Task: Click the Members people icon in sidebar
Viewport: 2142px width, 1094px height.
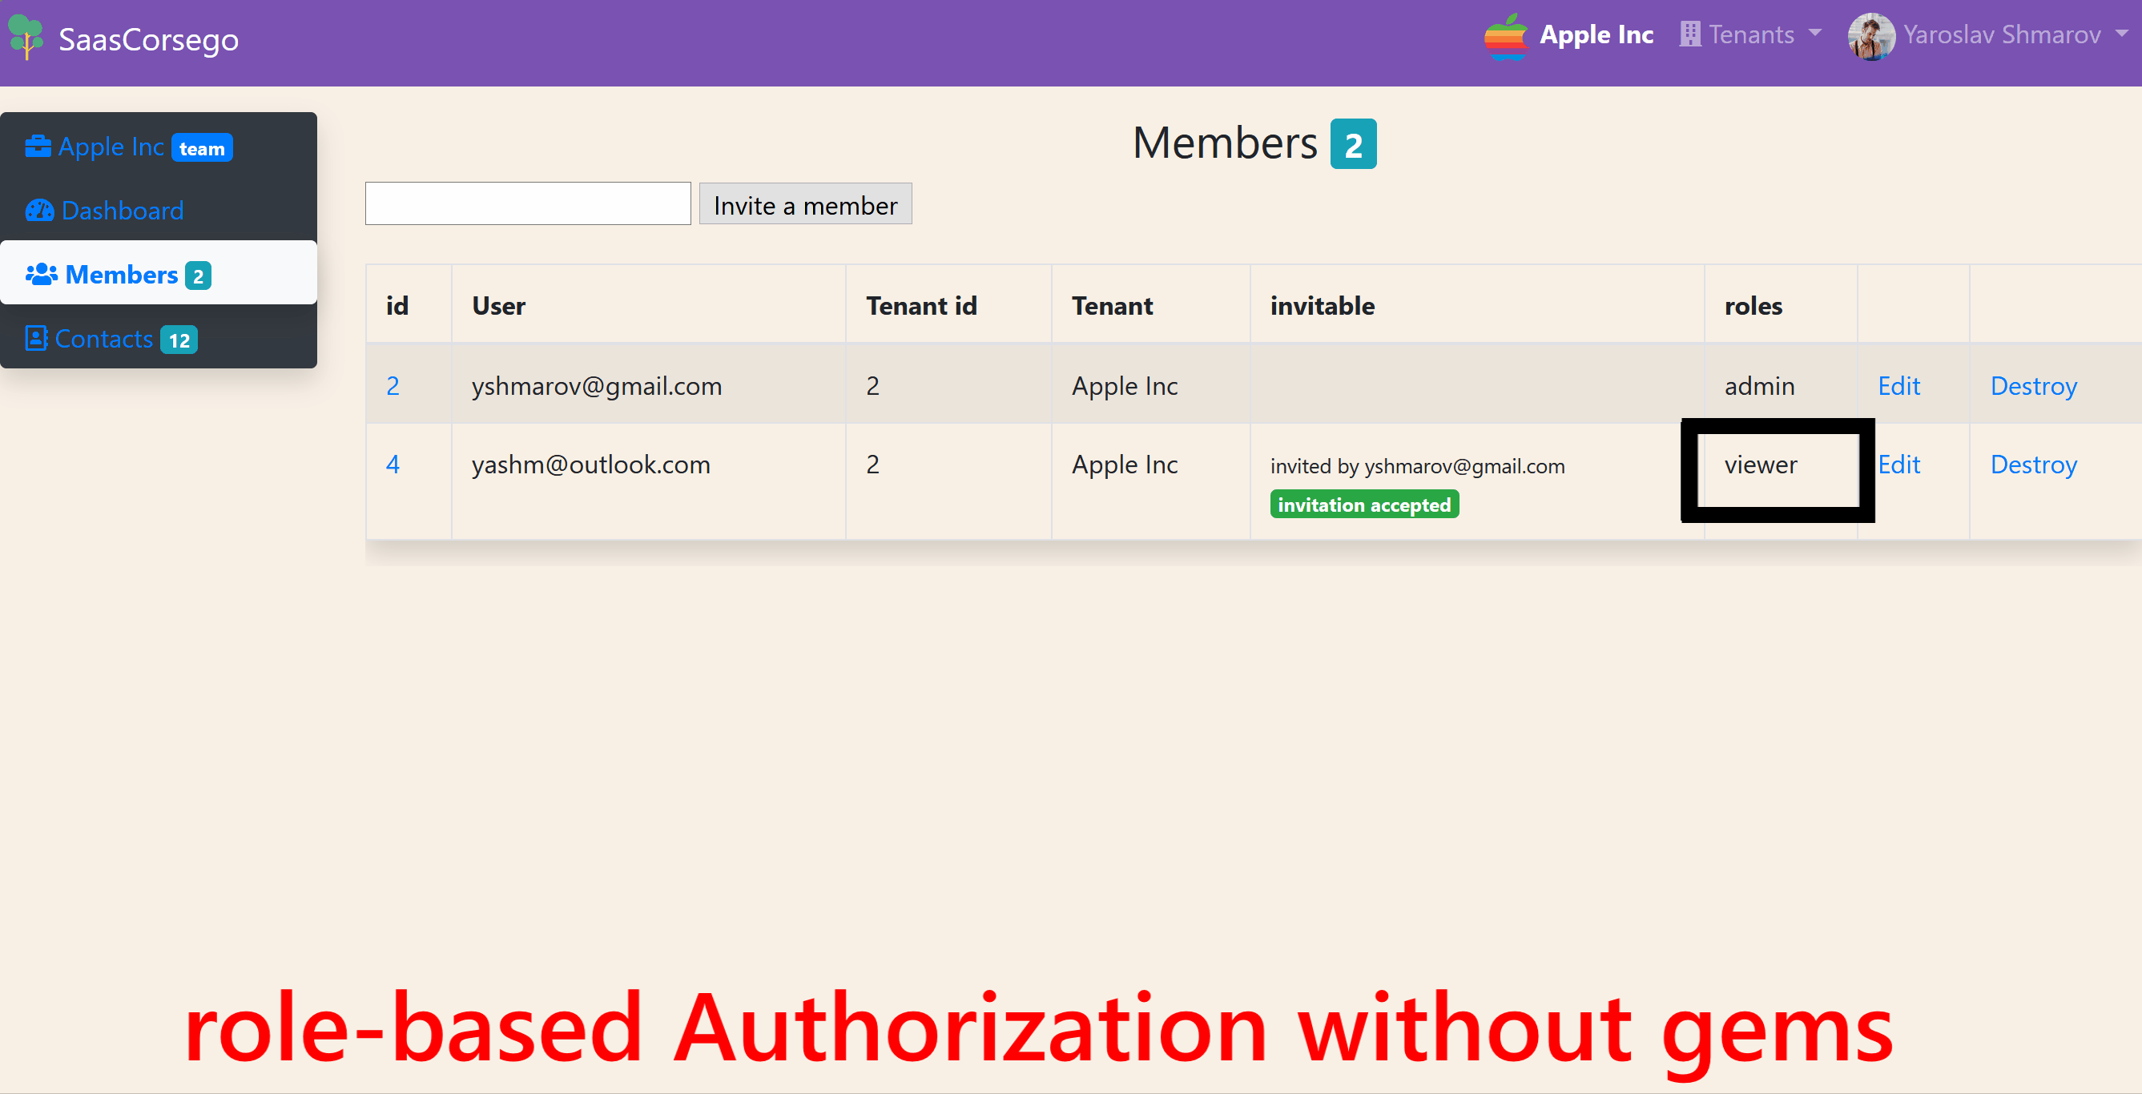Action: (42, 275)
